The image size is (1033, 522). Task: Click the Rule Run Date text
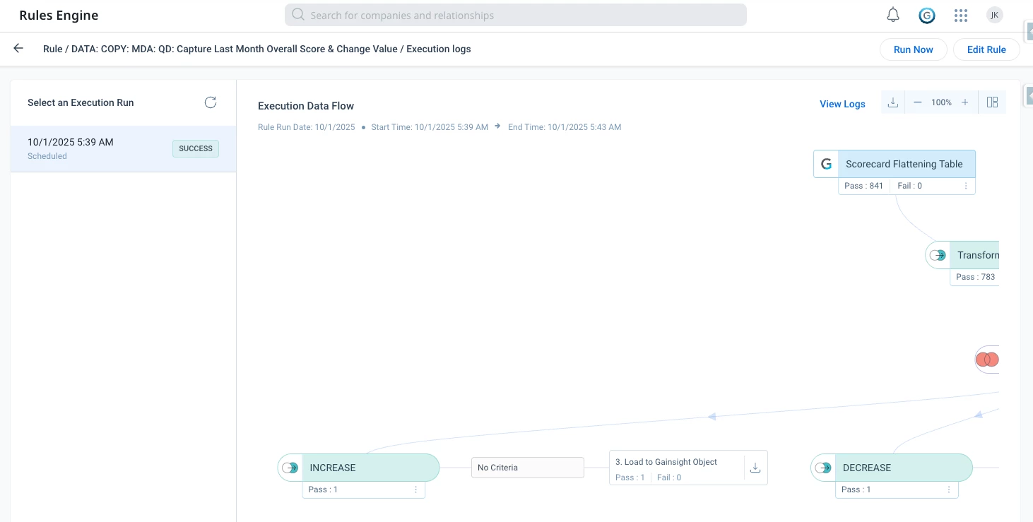coord(307,127)
